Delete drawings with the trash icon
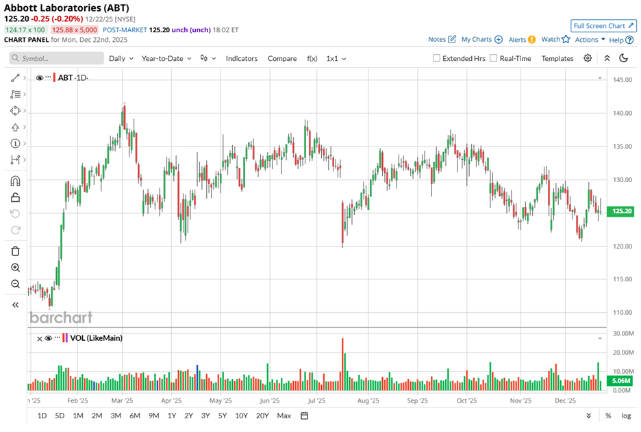The width and height of the screenshot is (641, 432). point(15,251)
